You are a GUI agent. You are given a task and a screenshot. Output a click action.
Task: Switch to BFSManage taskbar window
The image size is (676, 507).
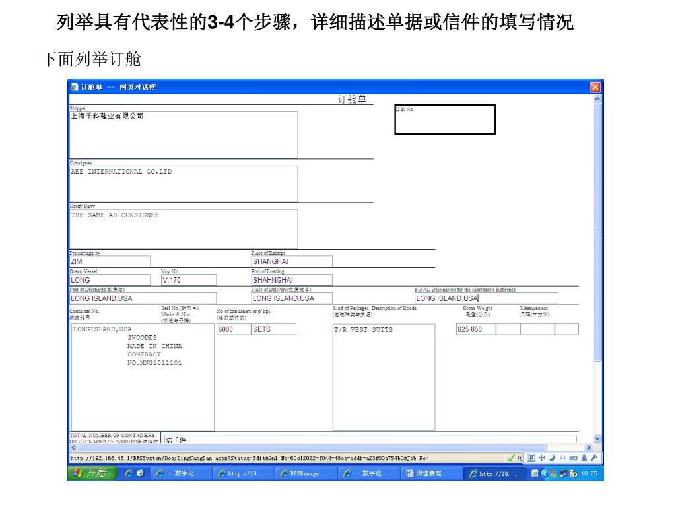click(x=306, y=473)
